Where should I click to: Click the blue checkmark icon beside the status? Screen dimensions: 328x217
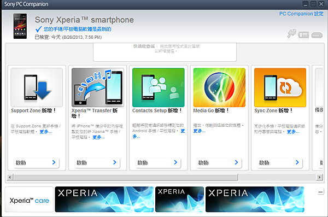[39, 29]
